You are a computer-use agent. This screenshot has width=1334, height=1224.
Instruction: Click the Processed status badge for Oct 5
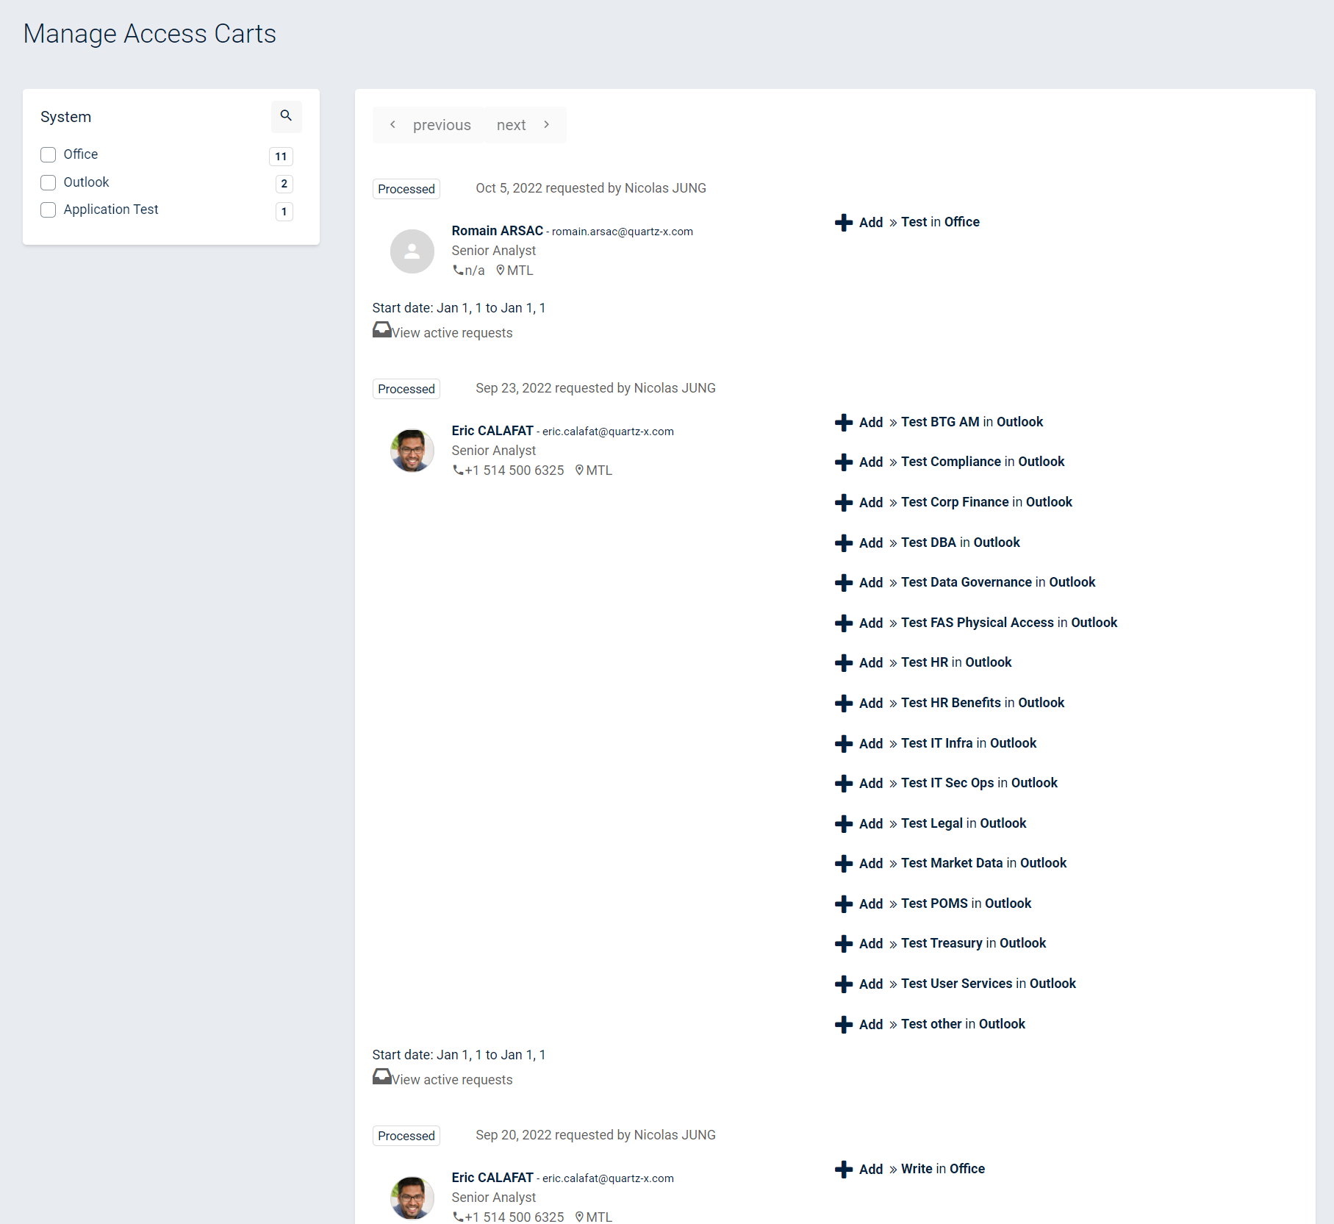pyautogui.click(x=406, y=189)
